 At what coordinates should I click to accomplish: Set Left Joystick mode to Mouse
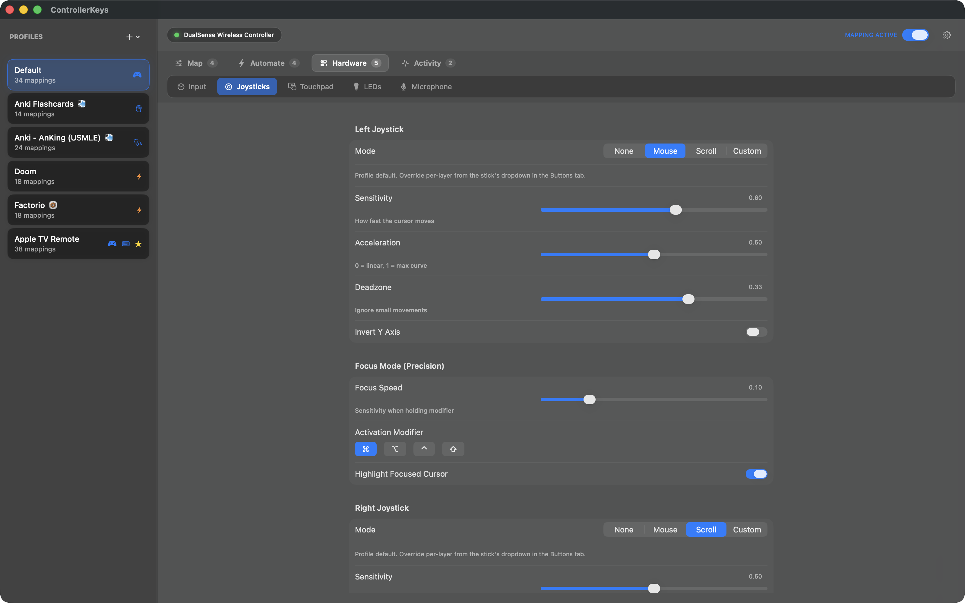pos(665,151)
